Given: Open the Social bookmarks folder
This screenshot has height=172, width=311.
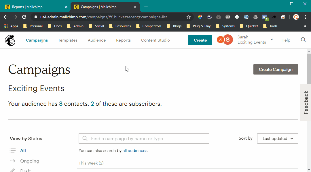Looking at the screenshot, I should (x=96, y=26).
